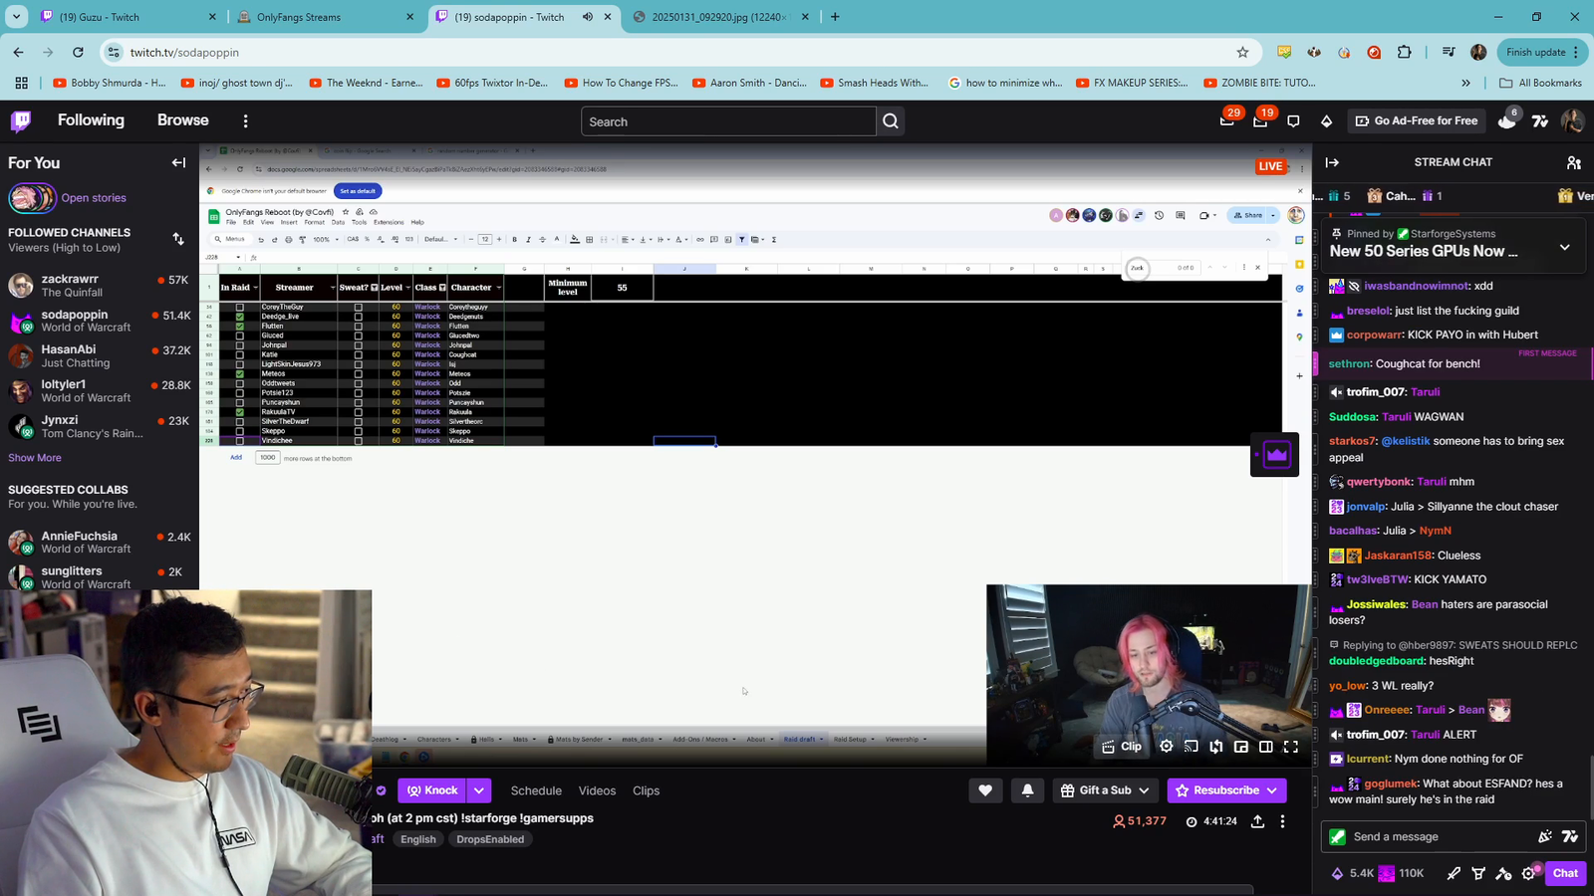The height and width of the screenshot is (896, 1594).
Task: Enter fullscreen video mode
Action: tap(1291, 746)
